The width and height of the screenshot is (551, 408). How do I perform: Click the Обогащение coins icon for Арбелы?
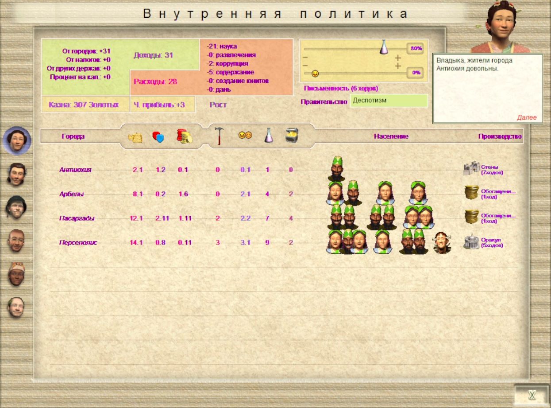[472, 193]
